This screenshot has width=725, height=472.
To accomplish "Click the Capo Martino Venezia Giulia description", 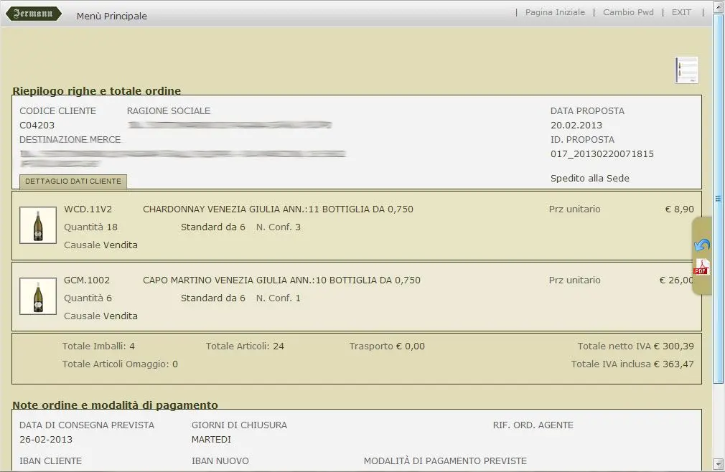I will point(281,280).
